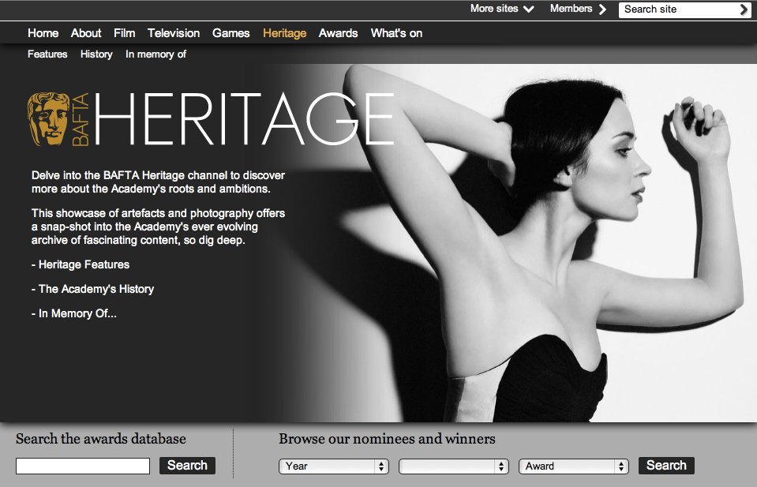The height and width of the screenshot is (487, 757).
Task: Open the More sites dropdown
Action: point(502,9)
